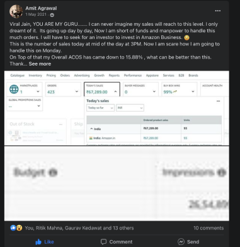This screenshot has width=240, height=247.
Task: Open the Reports menu
Action: point(114,76)
